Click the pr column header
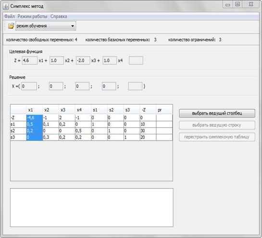Screen dimensions: 262x238 point(164,110)
